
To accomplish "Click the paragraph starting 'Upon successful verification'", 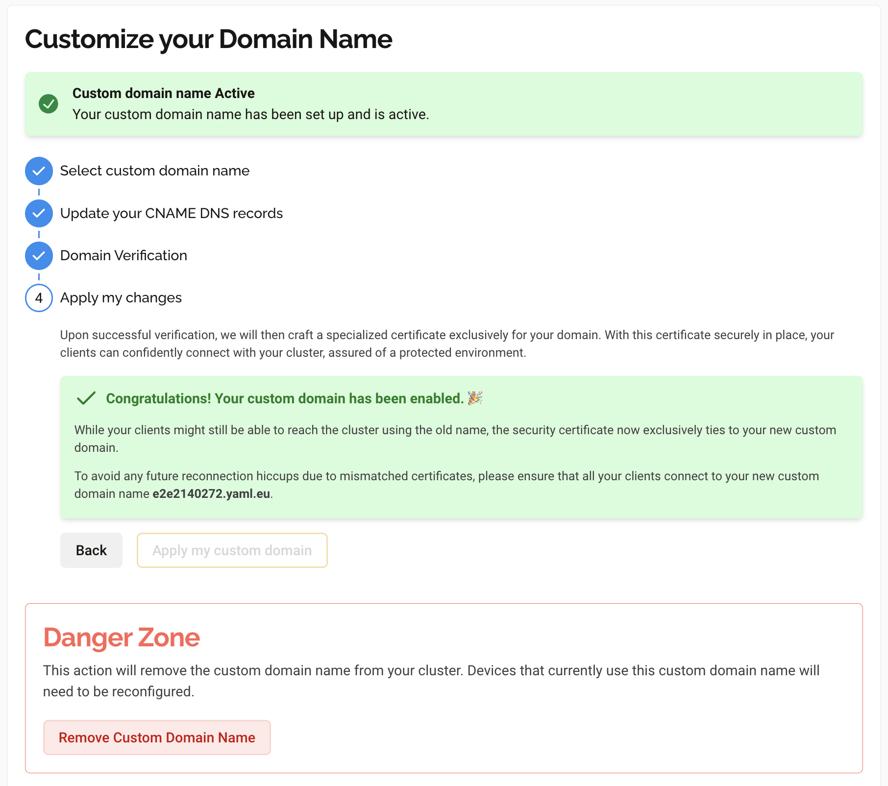I will coord(447,344).
